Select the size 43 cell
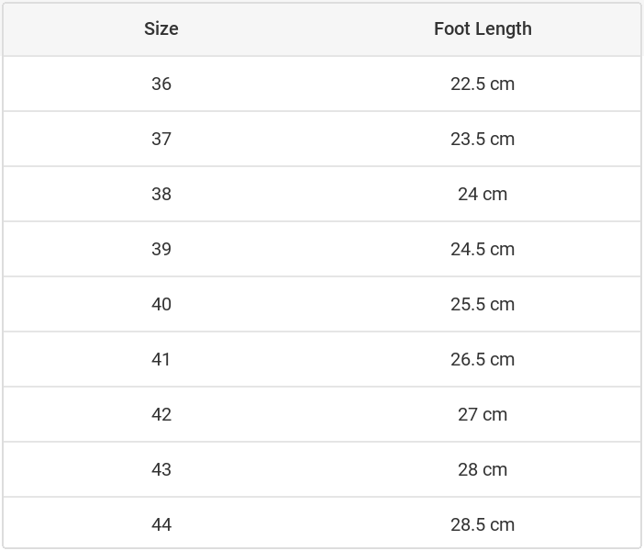This screenshot has height=551, width=644. [x=161, y=469]
